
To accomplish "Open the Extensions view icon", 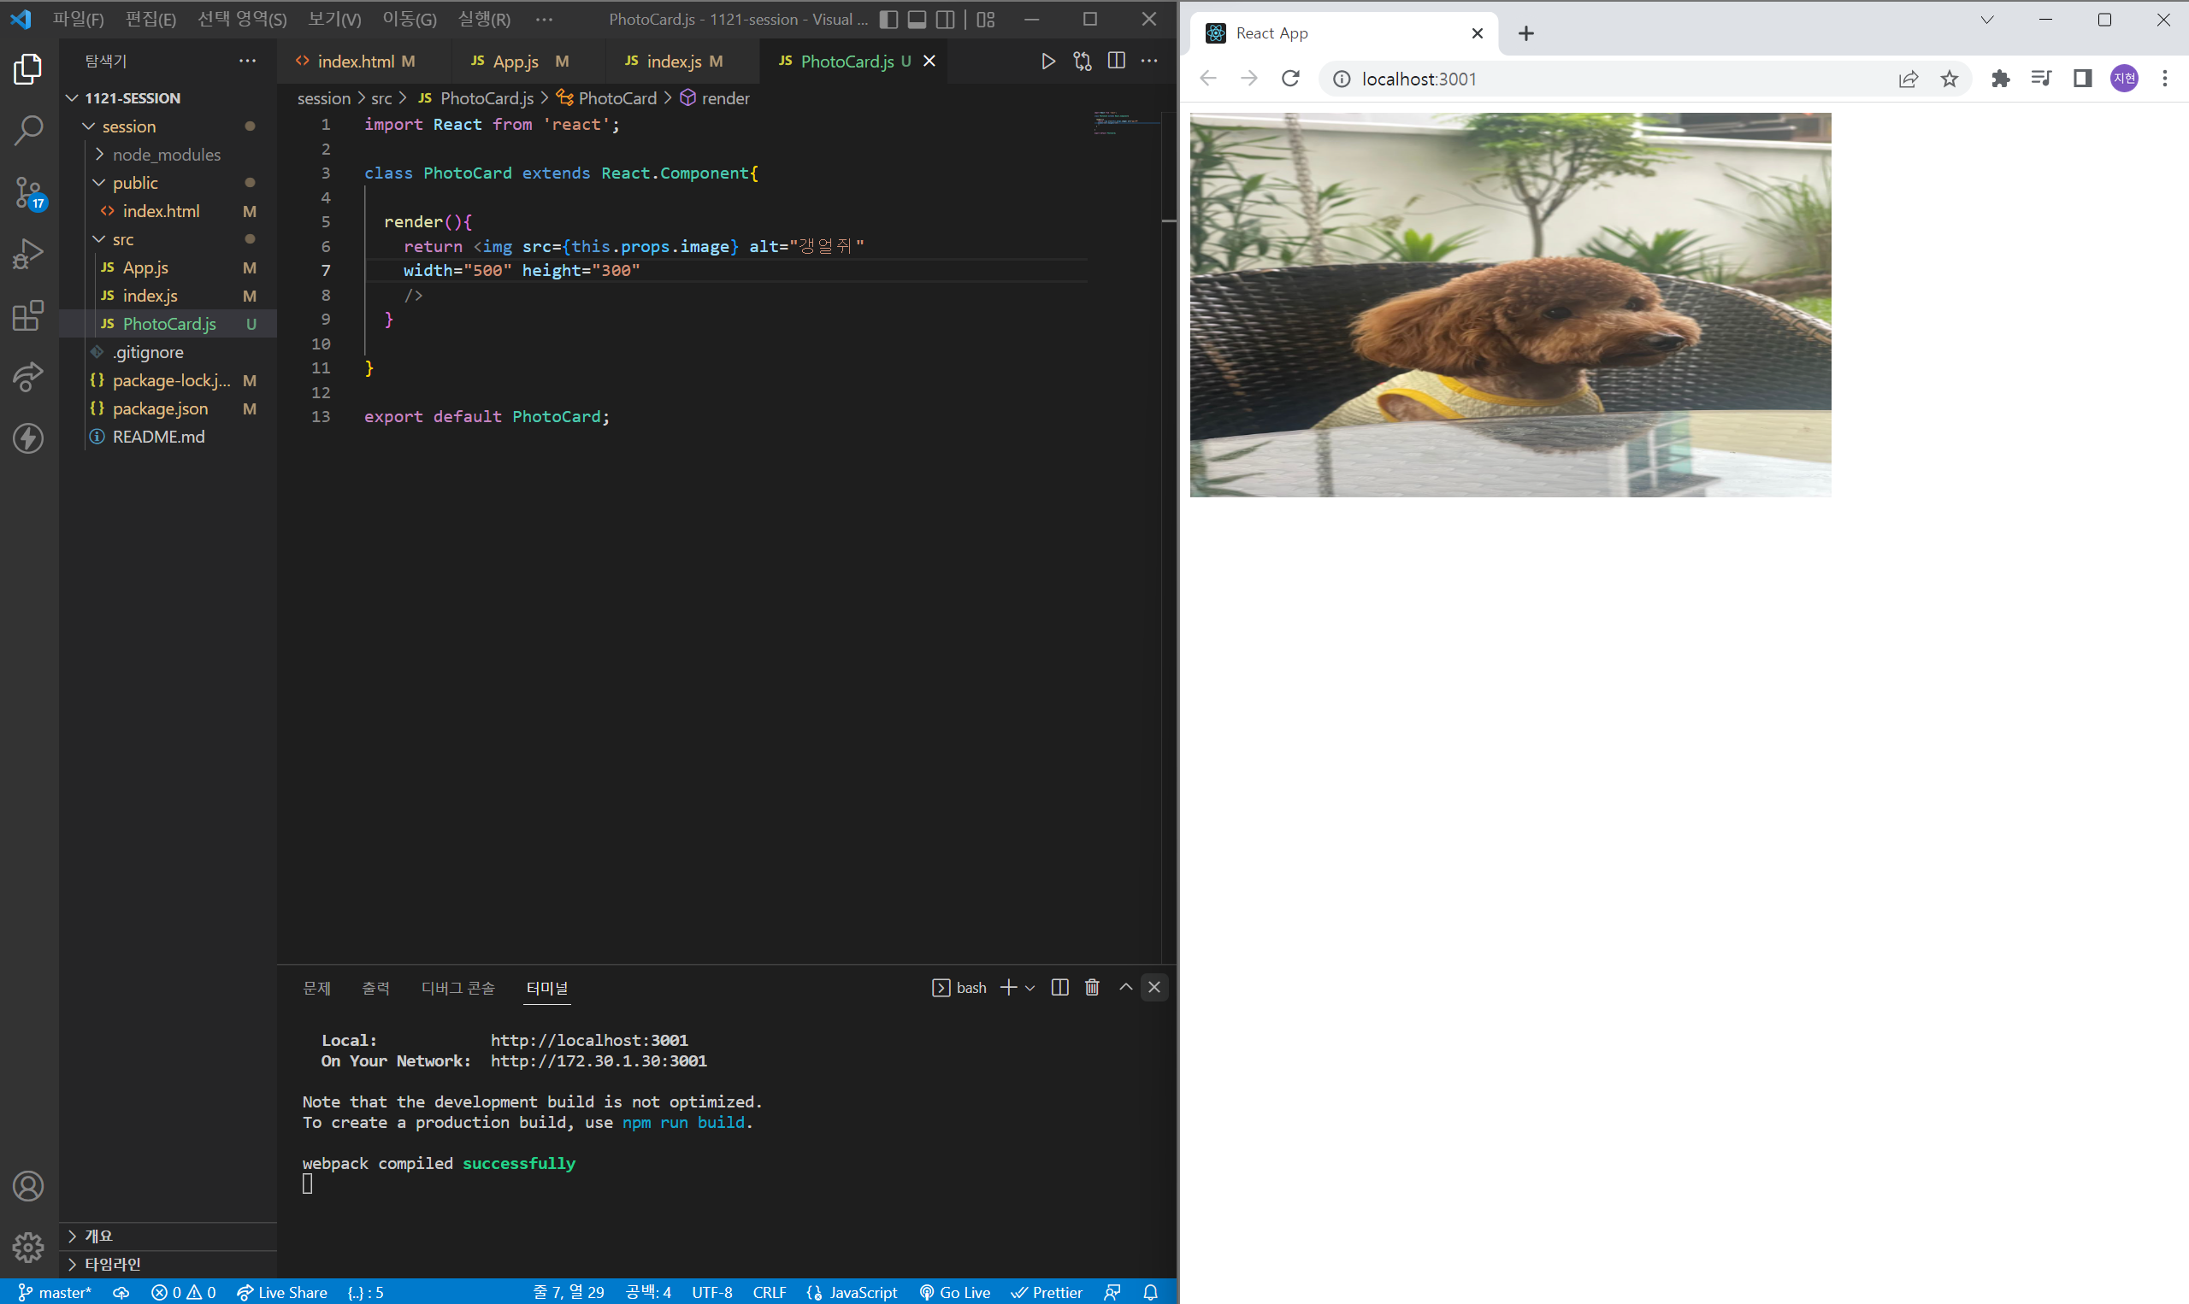I will click(28, 315).
